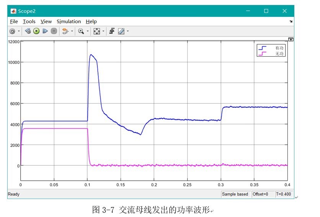The image size is (320, 217).
Task: Run the simulation with green play button
Action: pyautogui.click(x=36, y=31)
